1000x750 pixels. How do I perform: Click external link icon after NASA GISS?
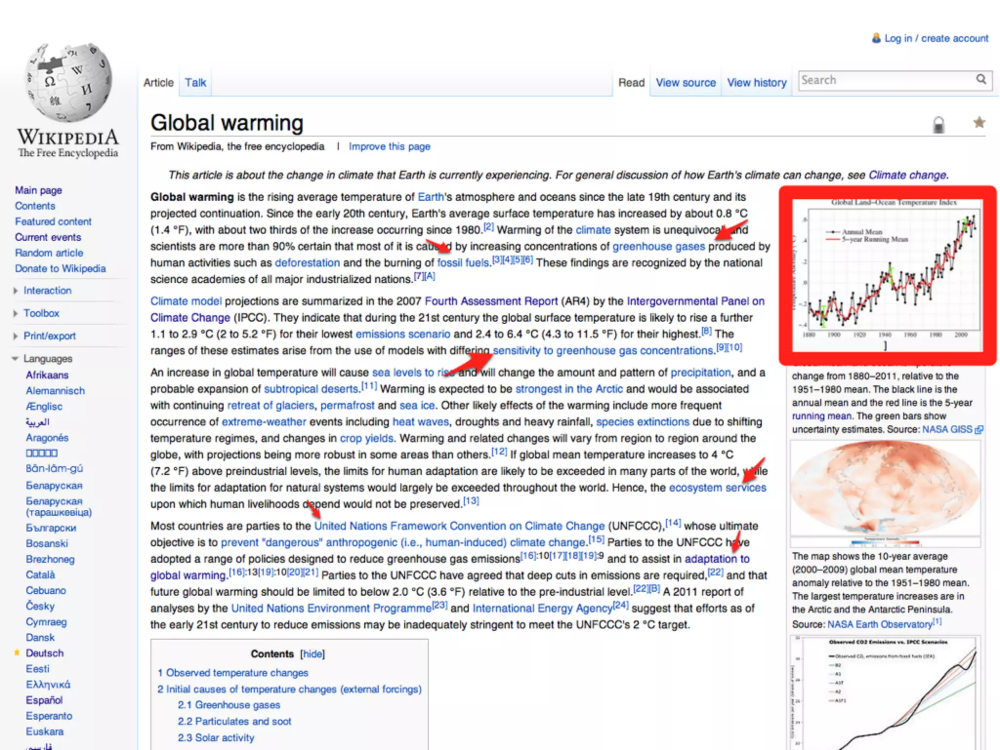(x=979, y=430)
